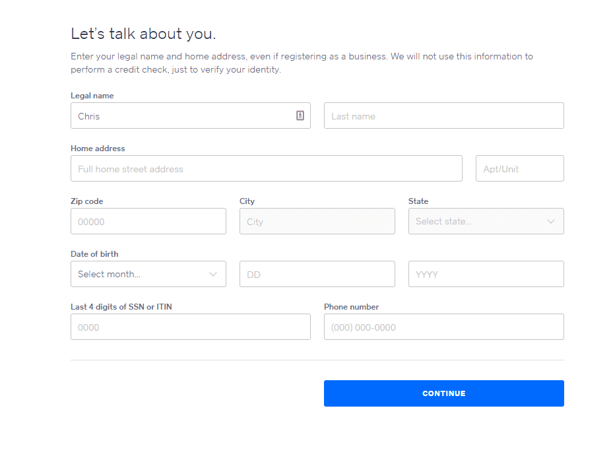
Task: Click the "Legal name" label
Action: tap(92, 95)
